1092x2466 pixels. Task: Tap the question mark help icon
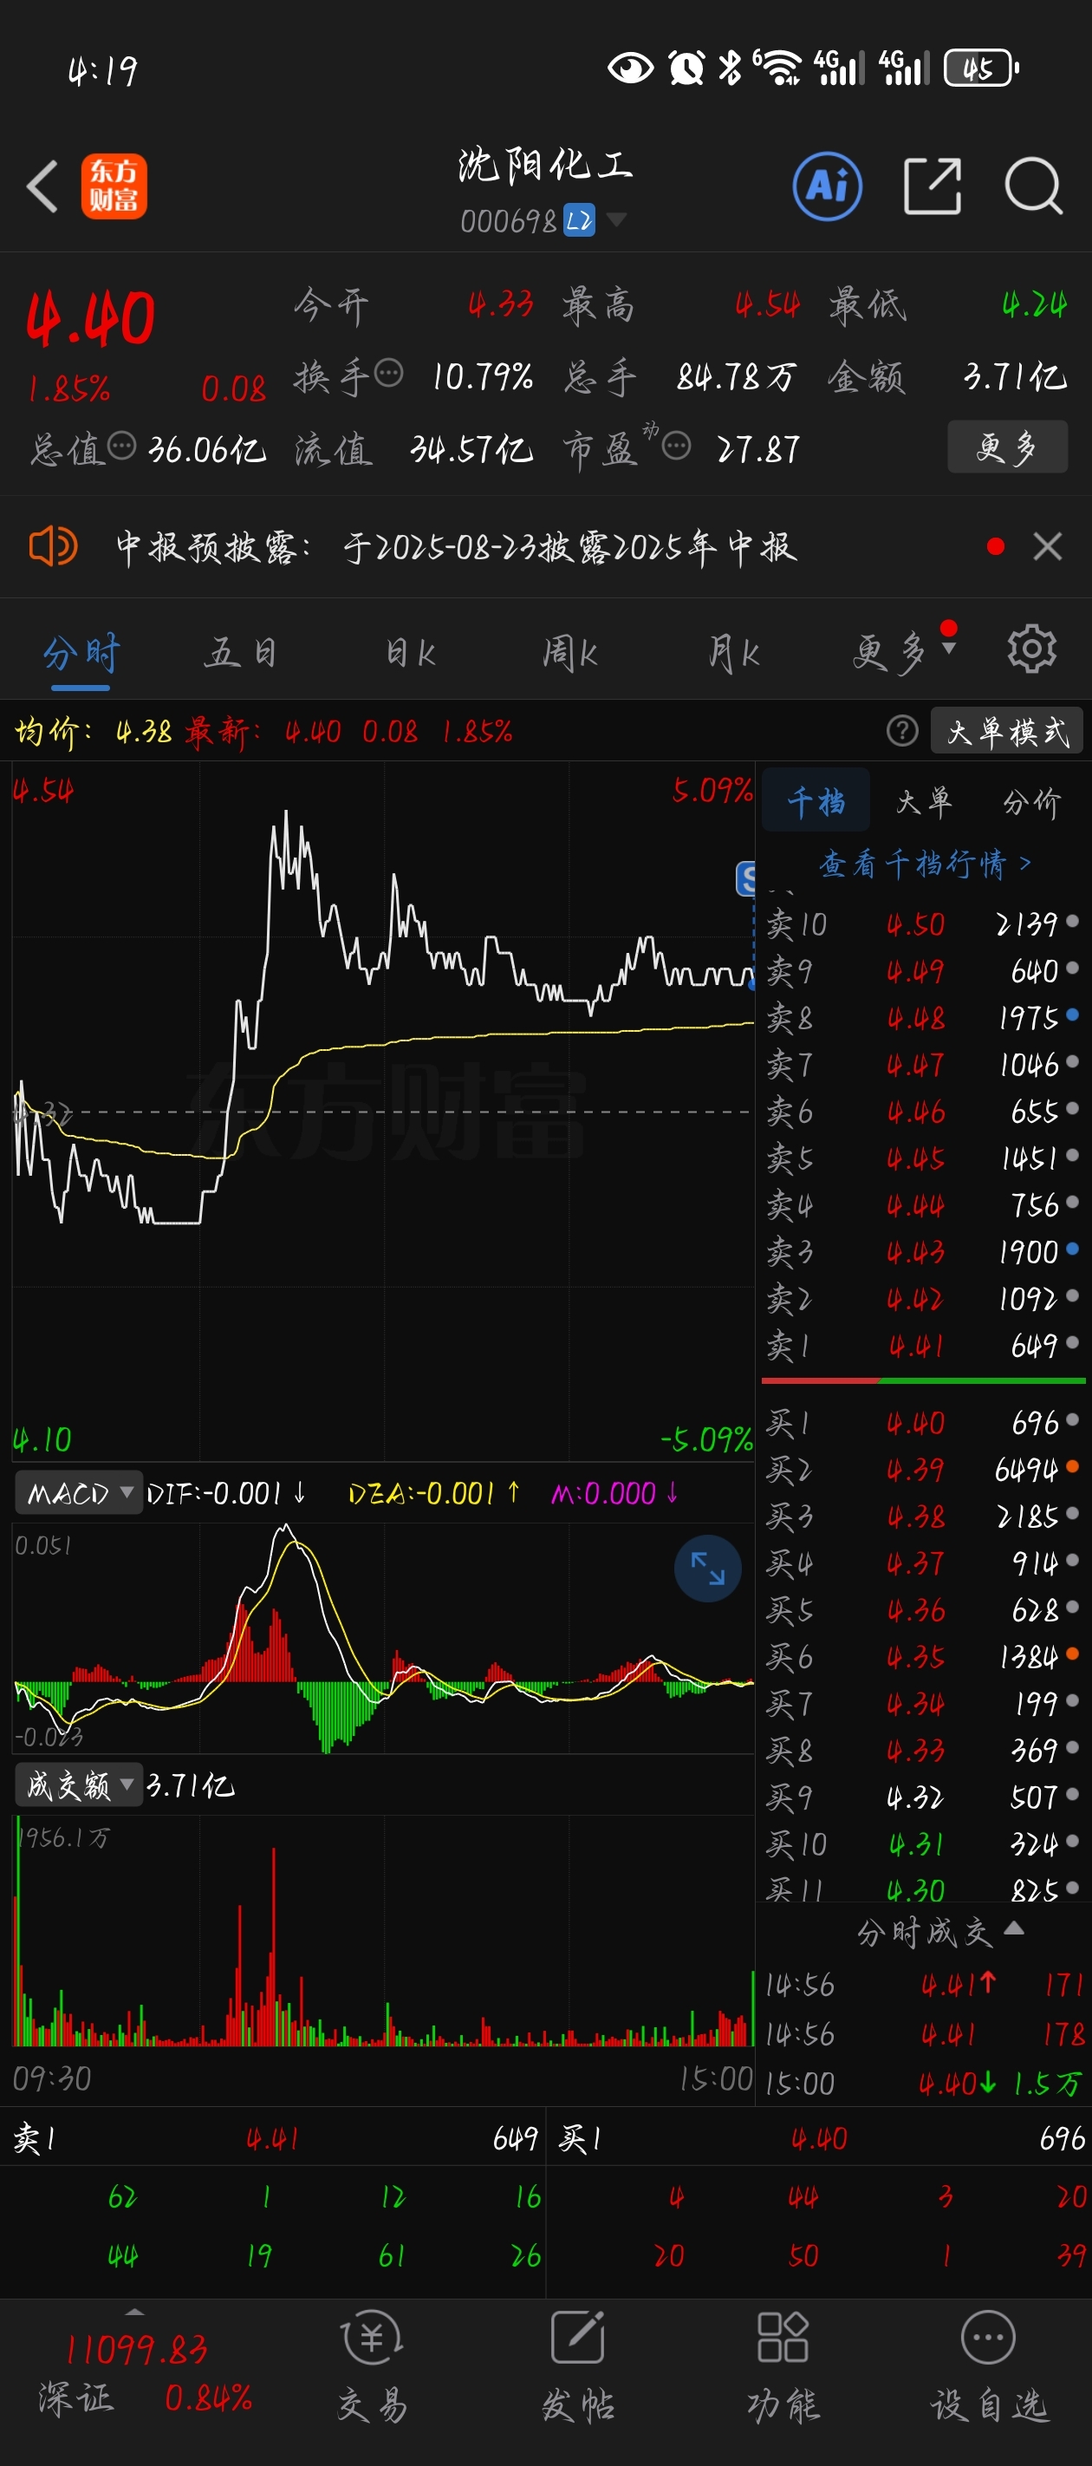(x=901, y=731)
